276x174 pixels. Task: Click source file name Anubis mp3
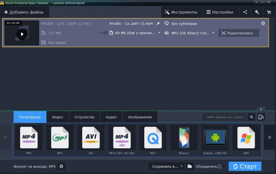coord(66,23)
